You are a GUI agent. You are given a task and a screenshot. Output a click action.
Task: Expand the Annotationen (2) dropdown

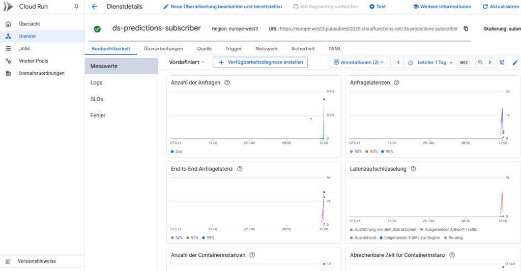[359, 63]
